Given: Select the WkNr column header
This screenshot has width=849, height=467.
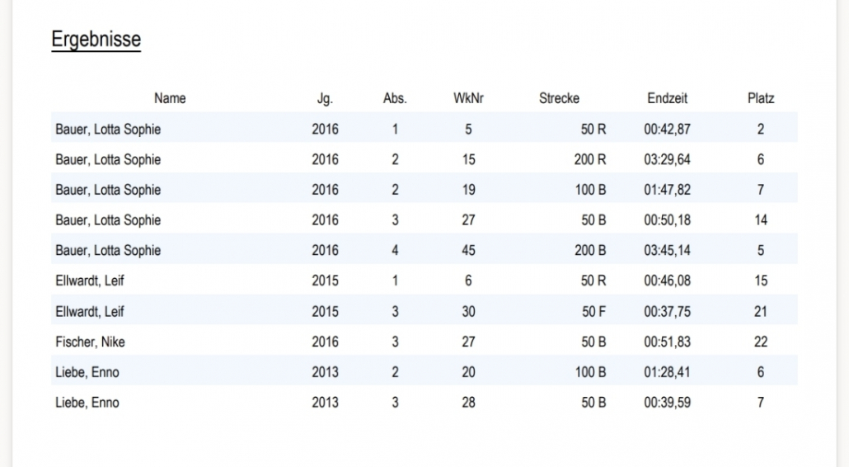Looking at the screenshot, I should [468, 98].
